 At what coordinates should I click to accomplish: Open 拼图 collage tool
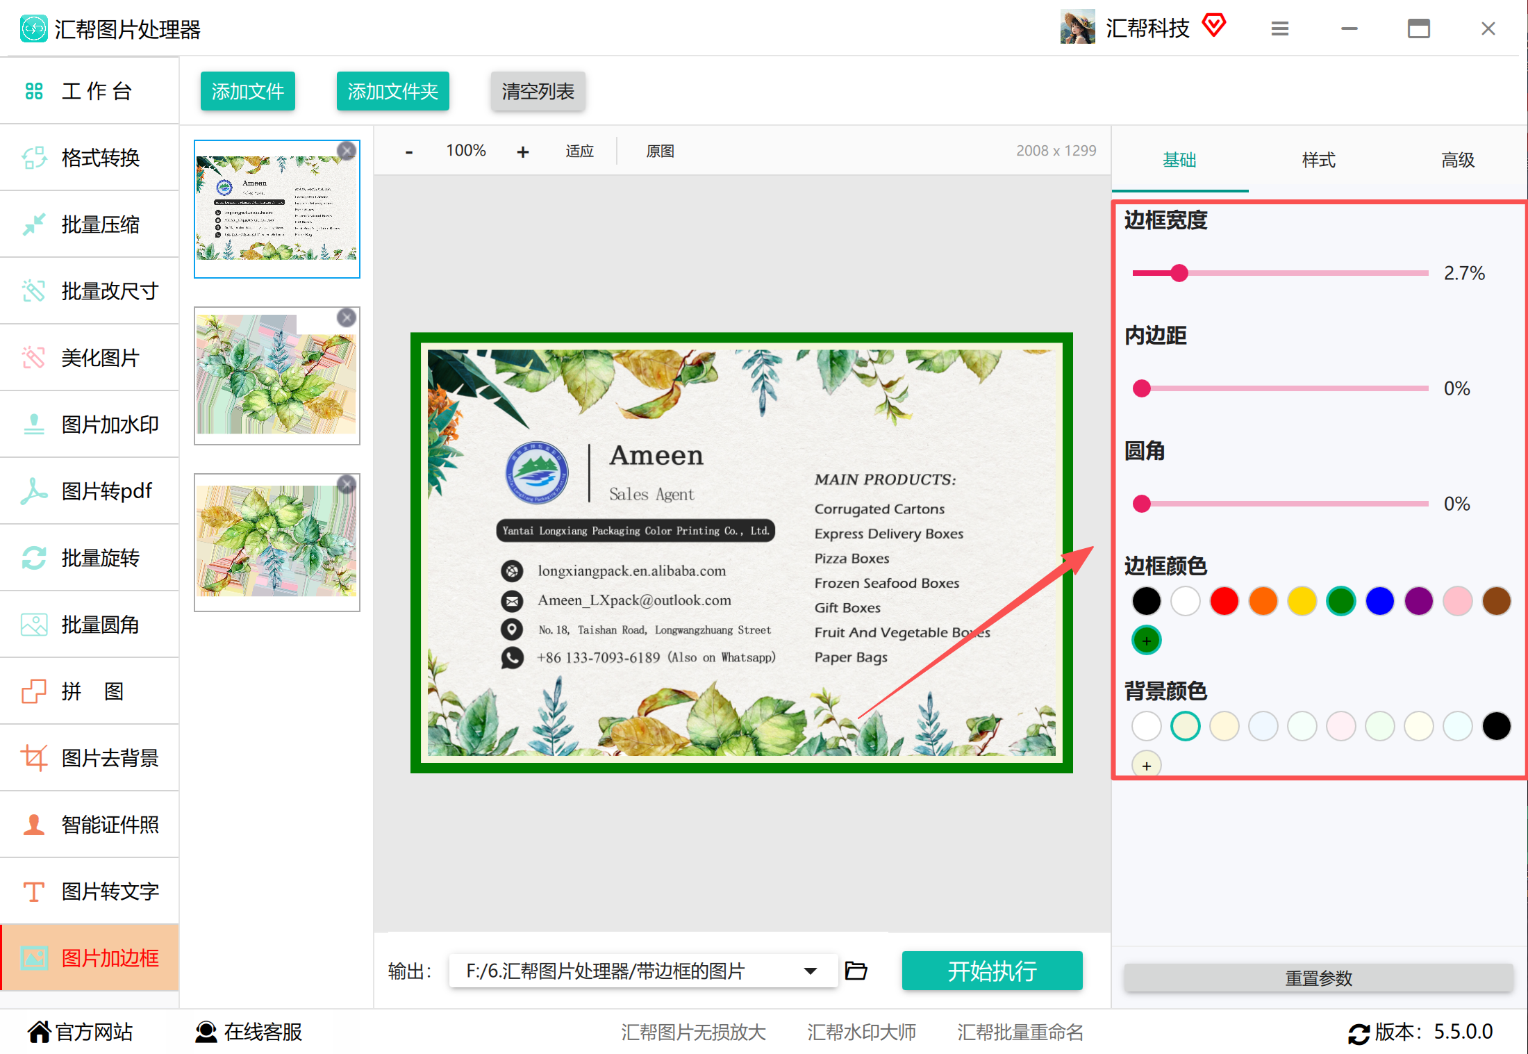pos(90,691)
